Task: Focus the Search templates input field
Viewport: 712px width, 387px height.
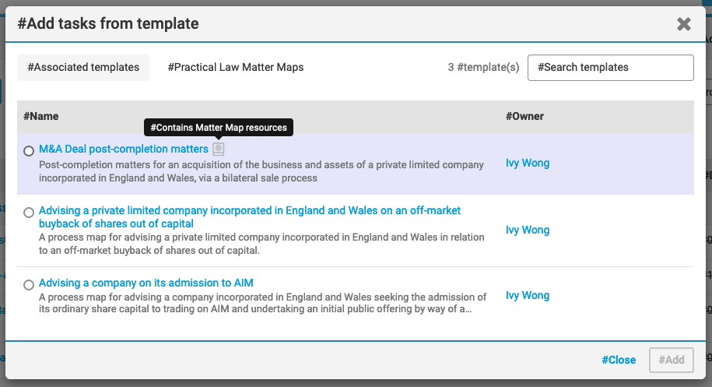Action: (610, 68)
